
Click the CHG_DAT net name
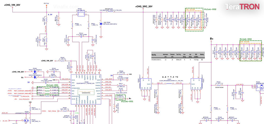click(65, 90)
